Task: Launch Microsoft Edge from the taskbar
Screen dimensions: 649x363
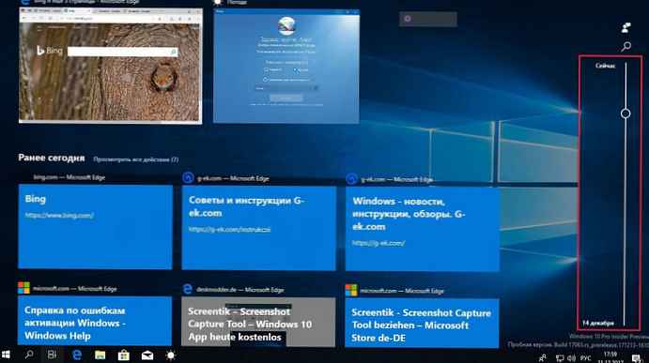Action: tap(77, 355)
